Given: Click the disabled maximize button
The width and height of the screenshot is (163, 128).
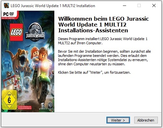Looking at the screenshot, I should pyautogui.click(x=139, y=5).
